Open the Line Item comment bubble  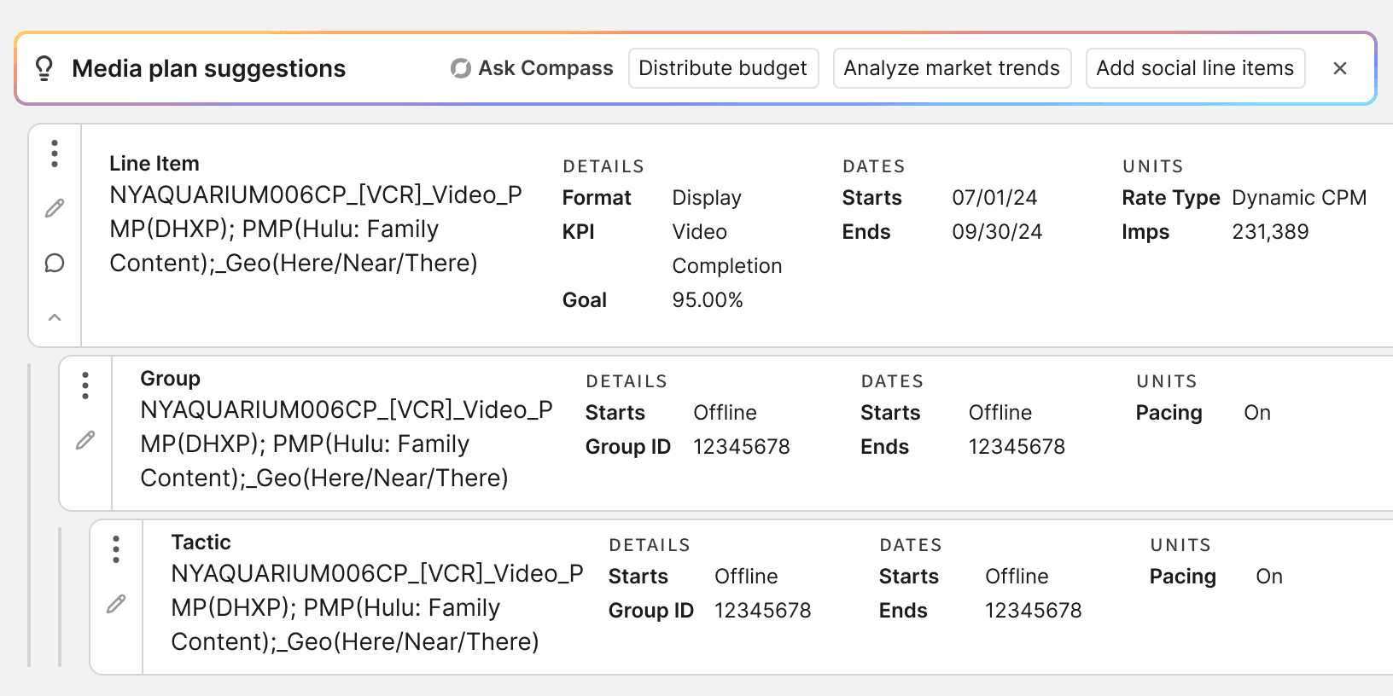(x=55, y=263)
